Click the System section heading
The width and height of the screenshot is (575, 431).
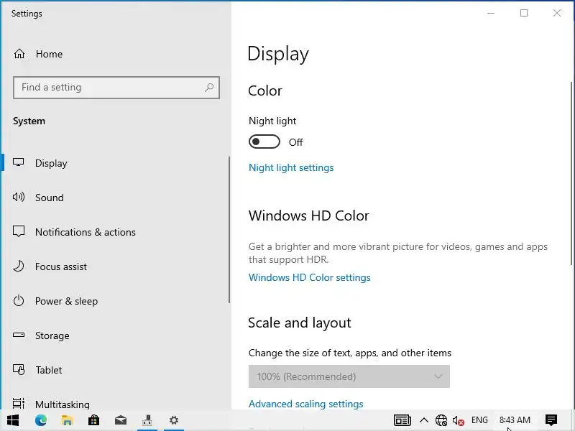29,121
